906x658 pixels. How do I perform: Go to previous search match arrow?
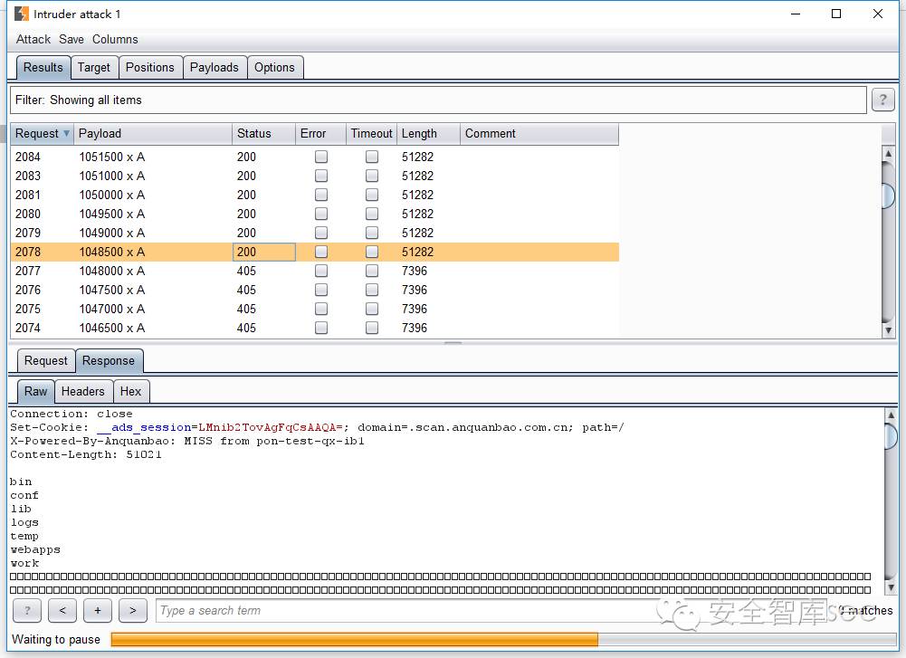pyautogui.click(x=62, y=611)
